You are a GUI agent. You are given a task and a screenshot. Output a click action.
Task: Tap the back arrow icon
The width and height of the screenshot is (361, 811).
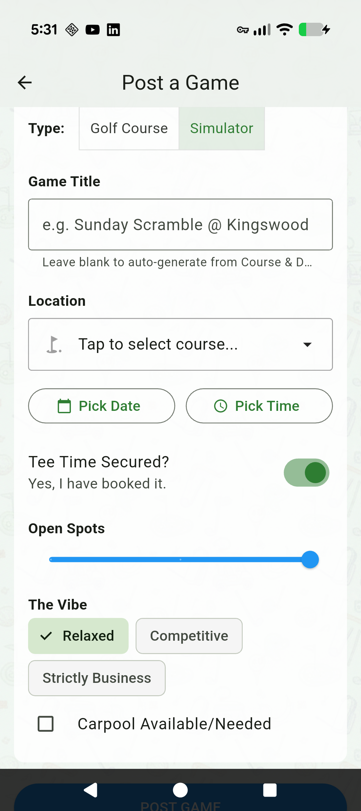pyautogui.click(x=25, y=83)
